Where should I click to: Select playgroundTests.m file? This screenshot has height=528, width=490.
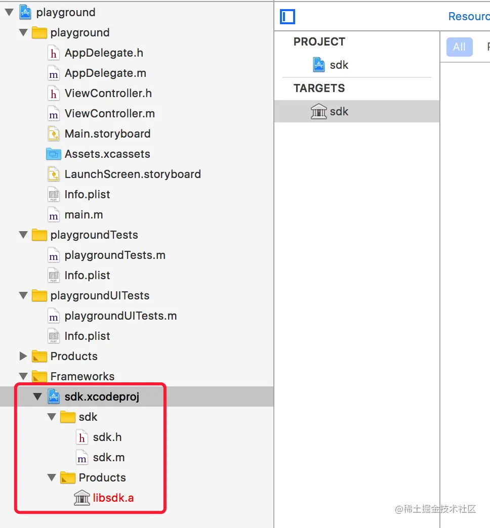(x=115, y=255)
